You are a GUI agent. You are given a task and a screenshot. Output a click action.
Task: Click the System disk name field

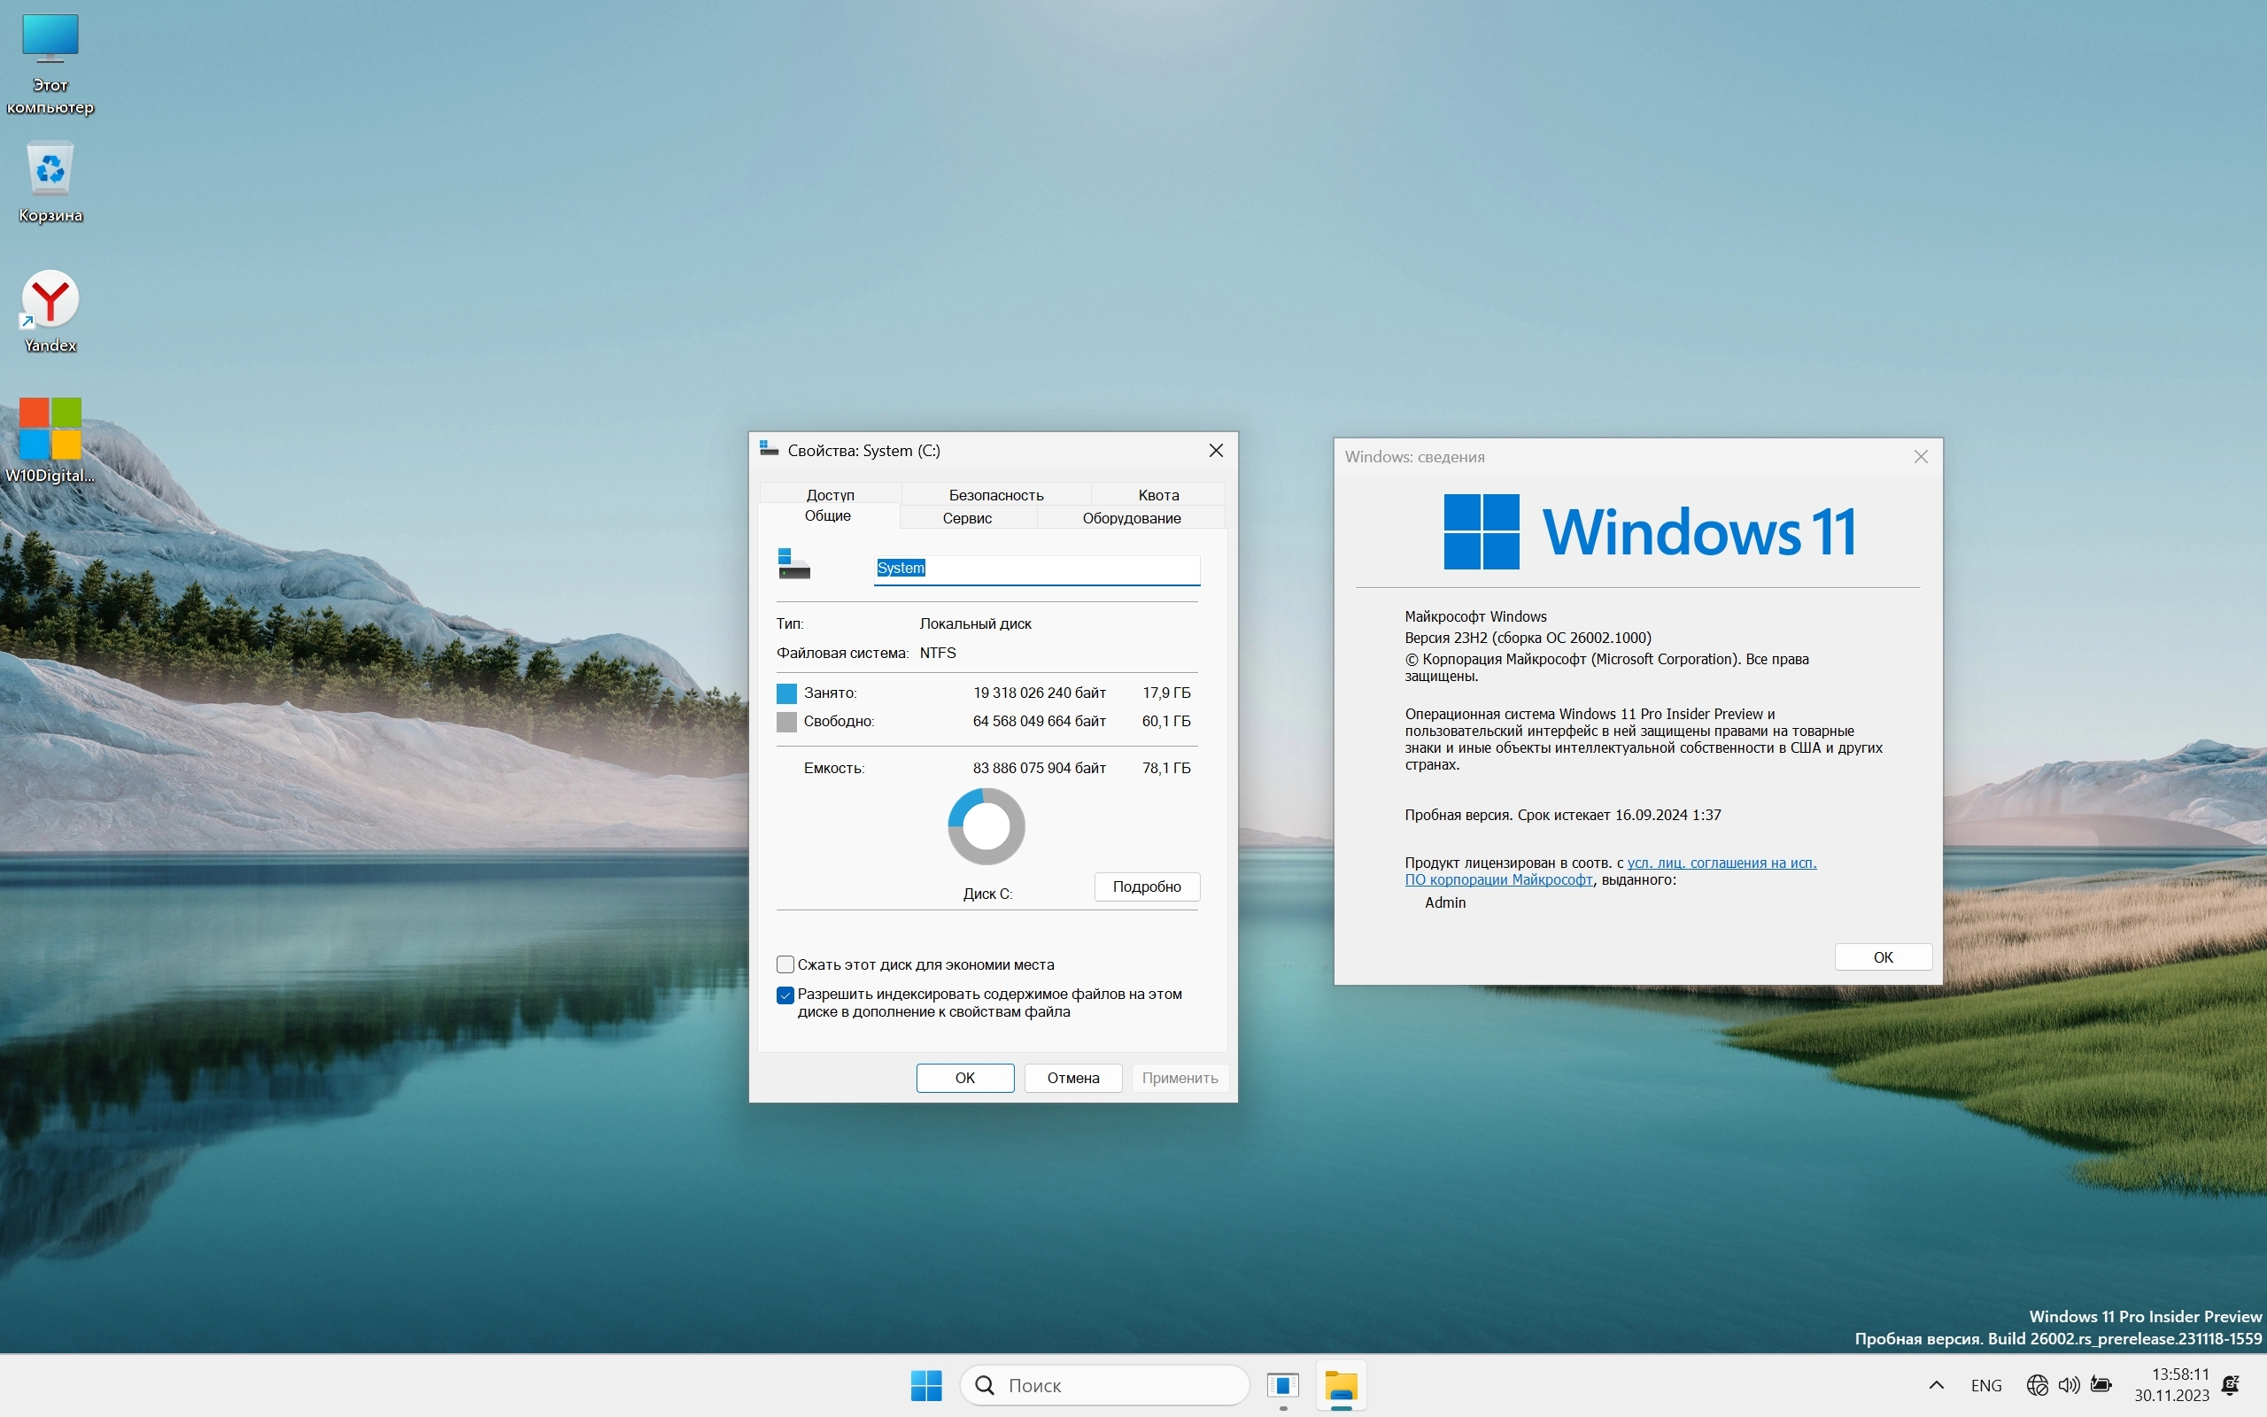pyautogui.click(x=1036, y=568)
